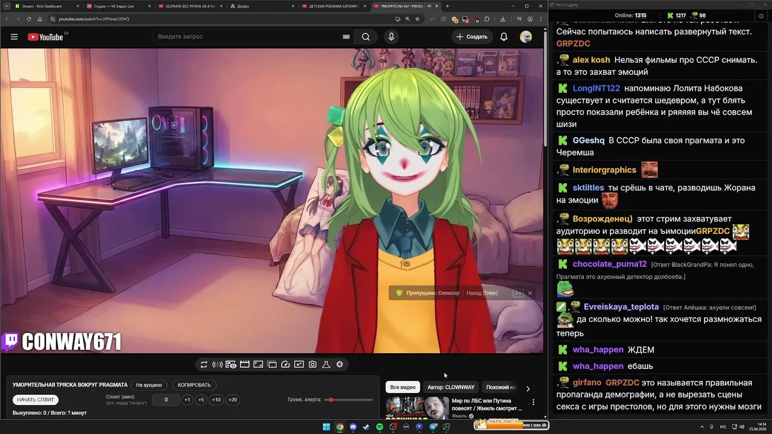Start voice search with the microphone icon
The image size is (772, 434).
coord(391,37)
